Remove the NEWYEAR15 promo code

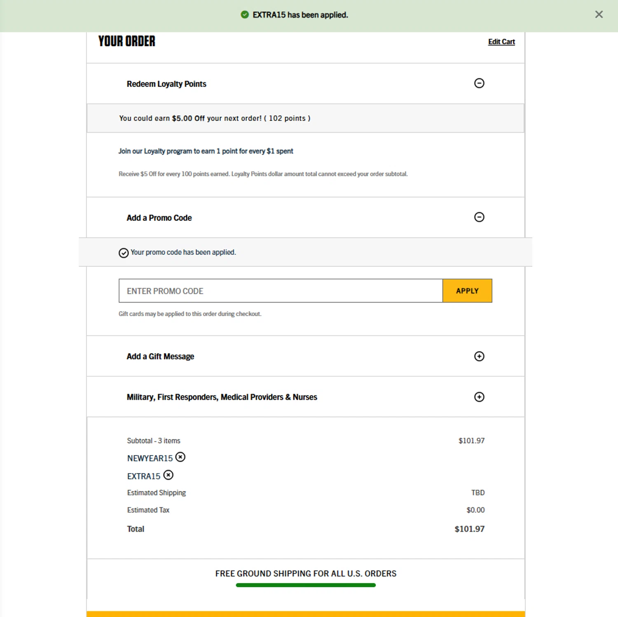180,457
